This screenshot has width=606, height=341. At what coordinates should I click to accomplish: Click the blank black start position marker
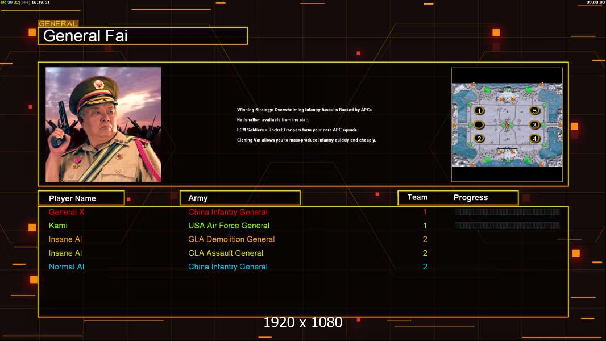coord(479,125)
